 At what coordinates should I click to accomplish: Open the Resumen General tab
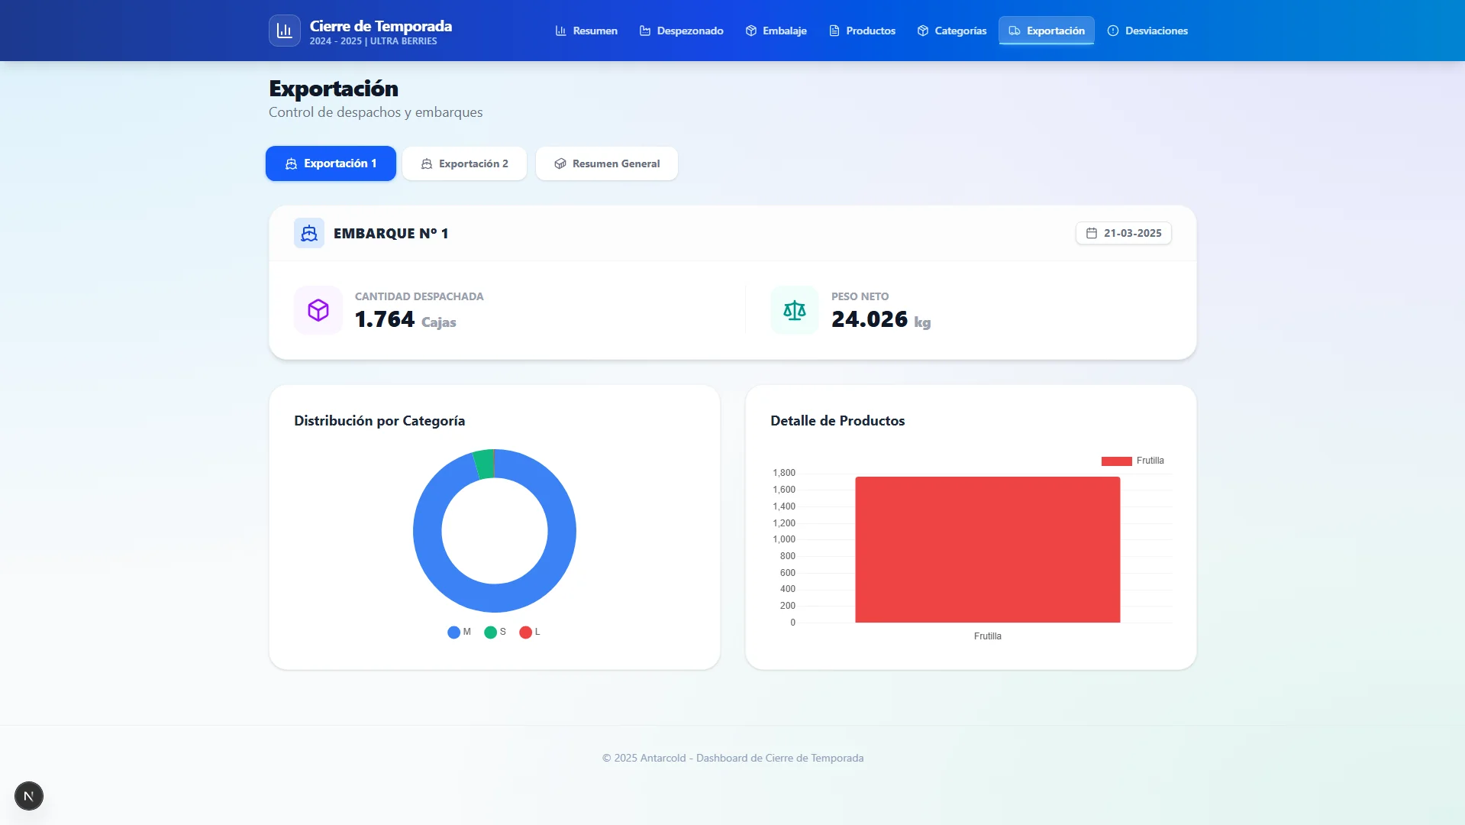[x=606, y=163]
